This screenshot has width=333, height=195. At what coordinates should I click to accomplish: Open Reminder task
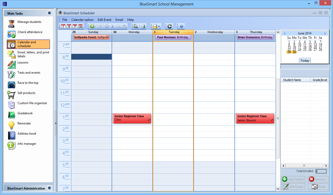coord(28,125)
